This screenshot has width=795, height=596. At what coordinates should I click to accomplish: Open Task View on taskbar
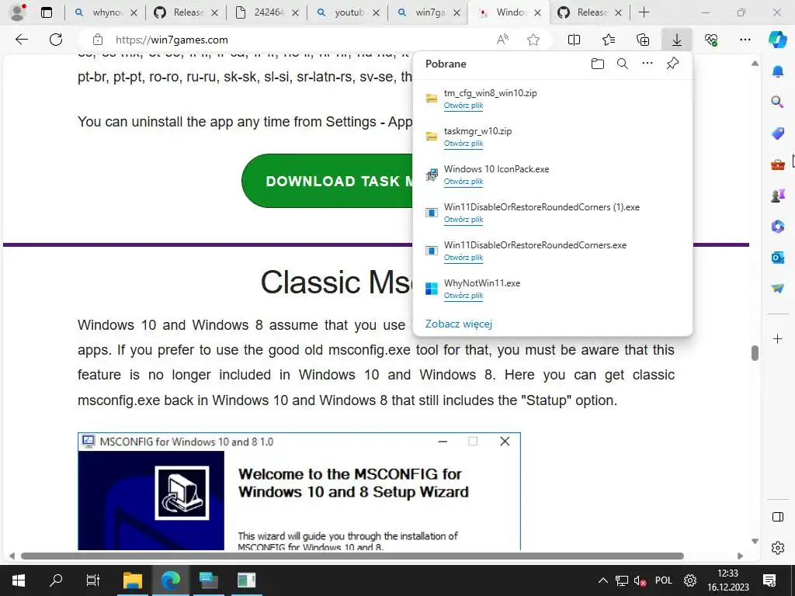tap(93, 580)
